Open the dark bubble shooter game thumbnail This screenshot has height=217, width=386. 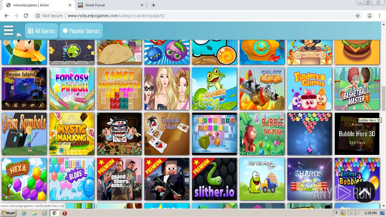[310, 134]
